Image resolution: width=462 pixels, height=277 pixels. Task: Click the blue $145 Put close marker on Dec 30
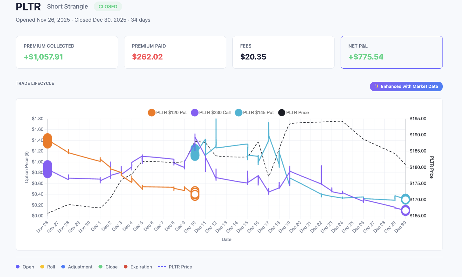[x=405, y=199]
